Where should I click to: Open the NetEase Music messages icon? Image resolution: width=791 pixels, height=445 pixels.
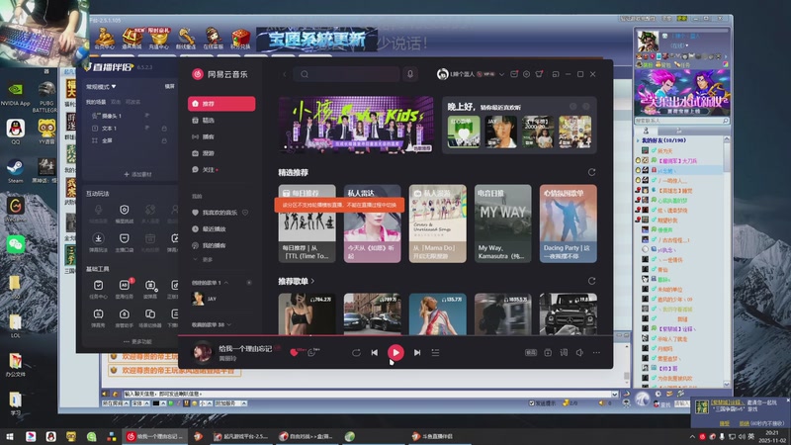coord(514,74)
